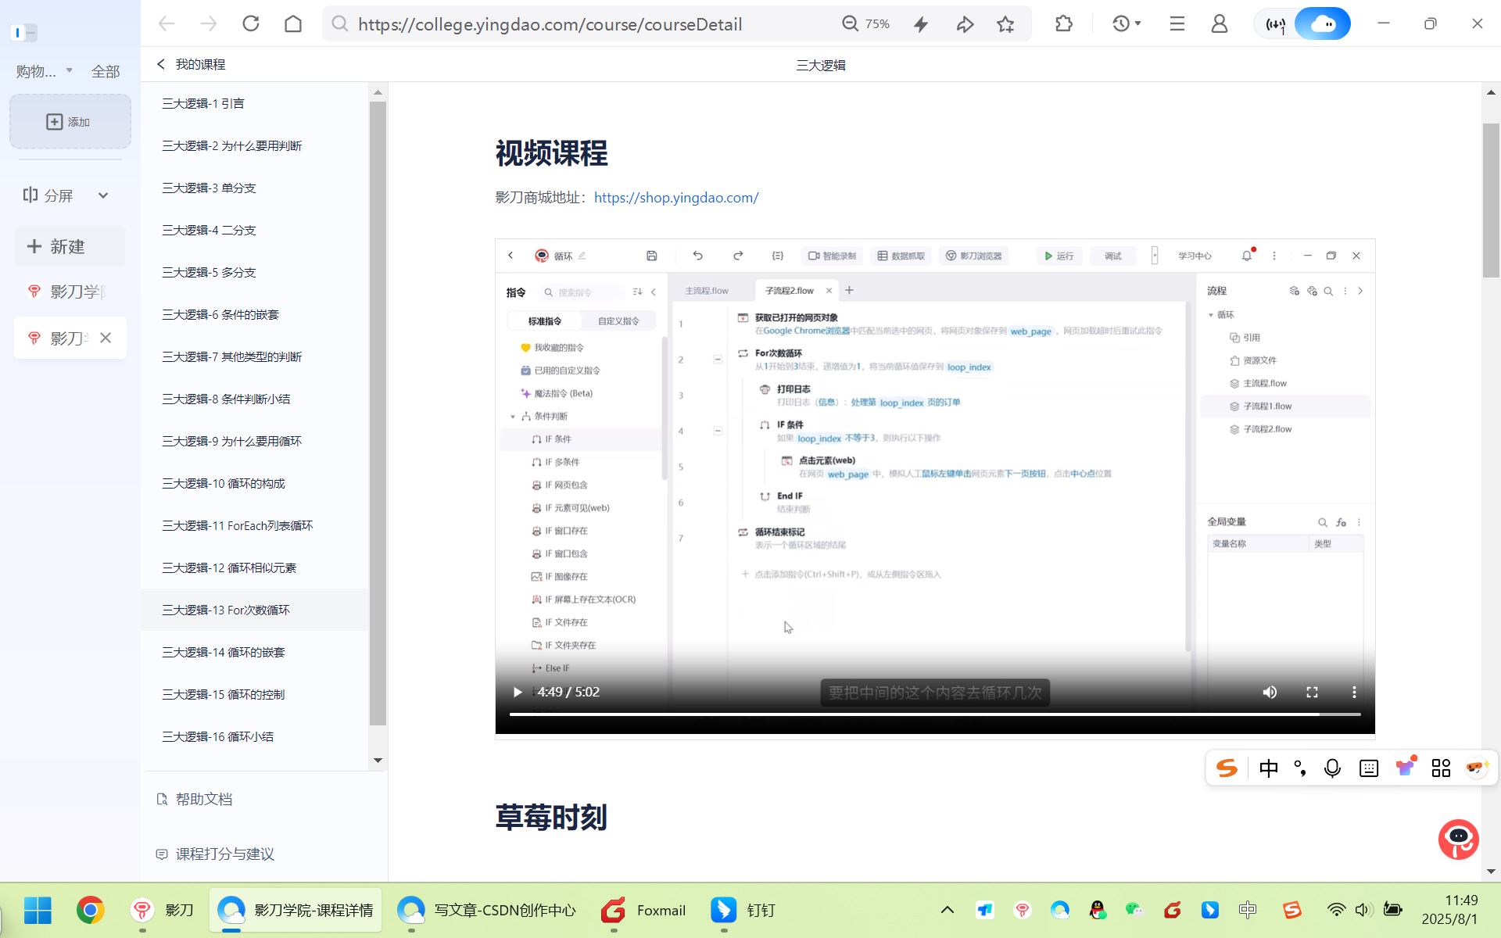Open the user account profile icon
Screen dimensions: 1501x938
(x=1220, y=23)
